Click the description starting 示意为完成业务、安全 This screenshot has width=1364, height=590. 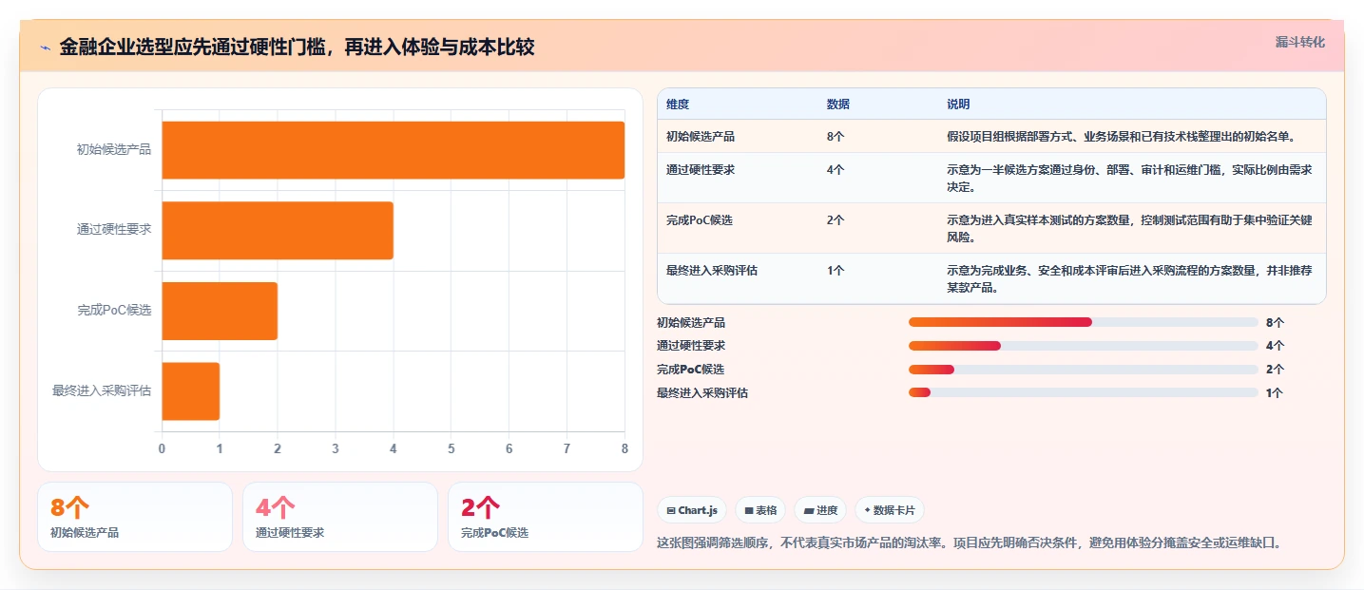coord(1129,278)
